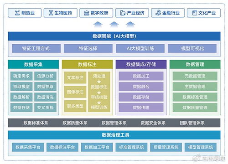This screenshot has height=164, width=228.
Task: Select the 模型训练 step in yellow panel
Action: tap(99, 107)
